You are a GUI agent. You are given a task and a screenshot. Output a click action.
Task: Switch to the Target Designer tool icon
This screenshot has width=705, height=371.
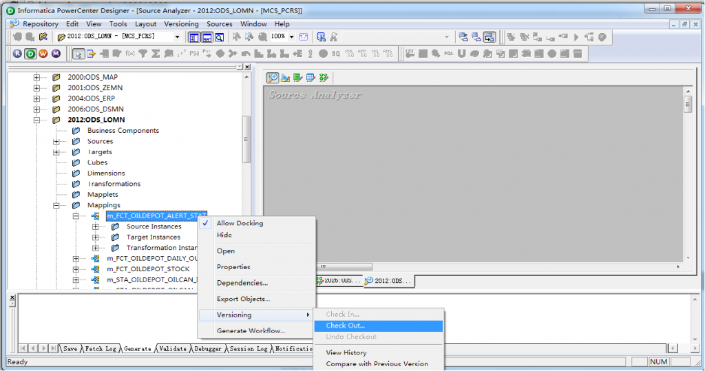pyautogui.click(x=285, y=78)
